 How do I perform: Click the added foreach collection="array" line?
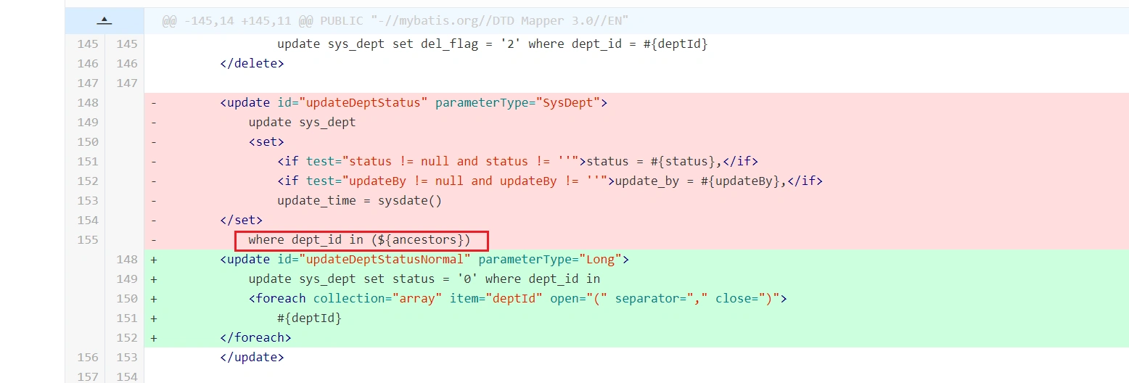pos(517,299)
